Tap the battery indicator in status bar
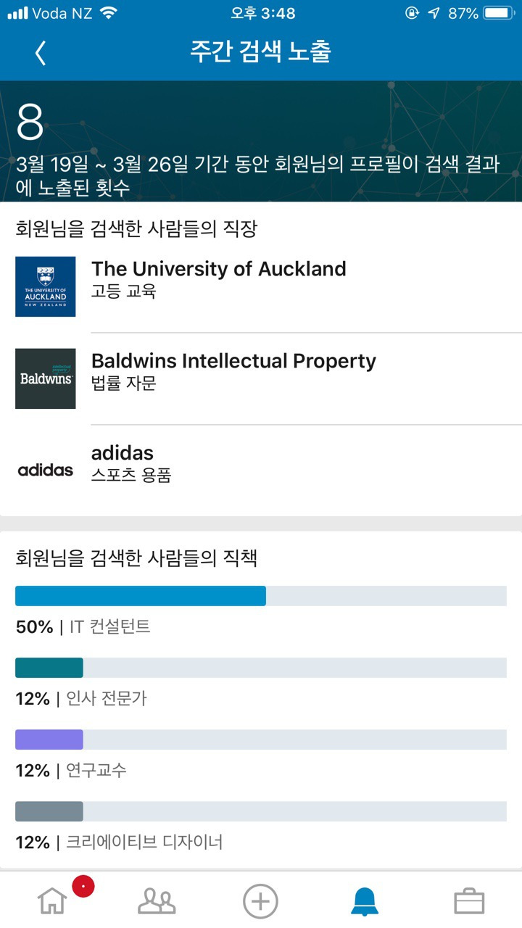Image resolution: width=522 pixels, height=928 pixels. coord(499,13)
